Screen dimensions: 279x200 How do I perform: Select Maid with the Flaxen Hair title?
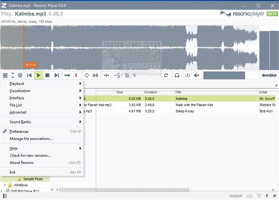pyautogui.click(x=194, y=105)
